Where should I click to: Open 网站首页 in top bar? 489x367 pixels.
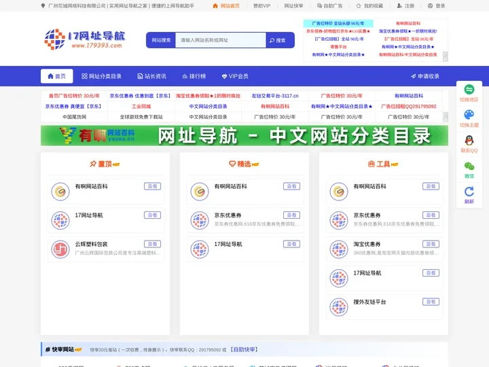226,5
